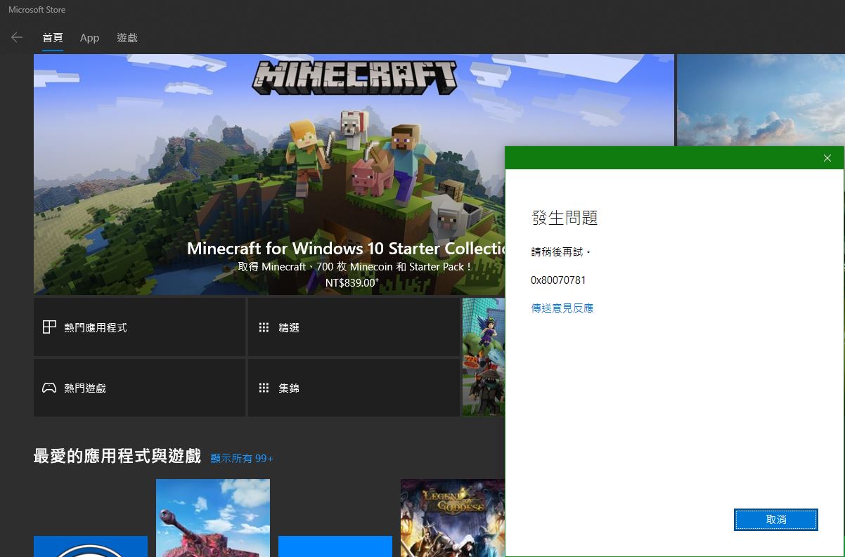Click the dots-grid icon beside 集錦
This screenshot has width=845, height=557.
264,388
